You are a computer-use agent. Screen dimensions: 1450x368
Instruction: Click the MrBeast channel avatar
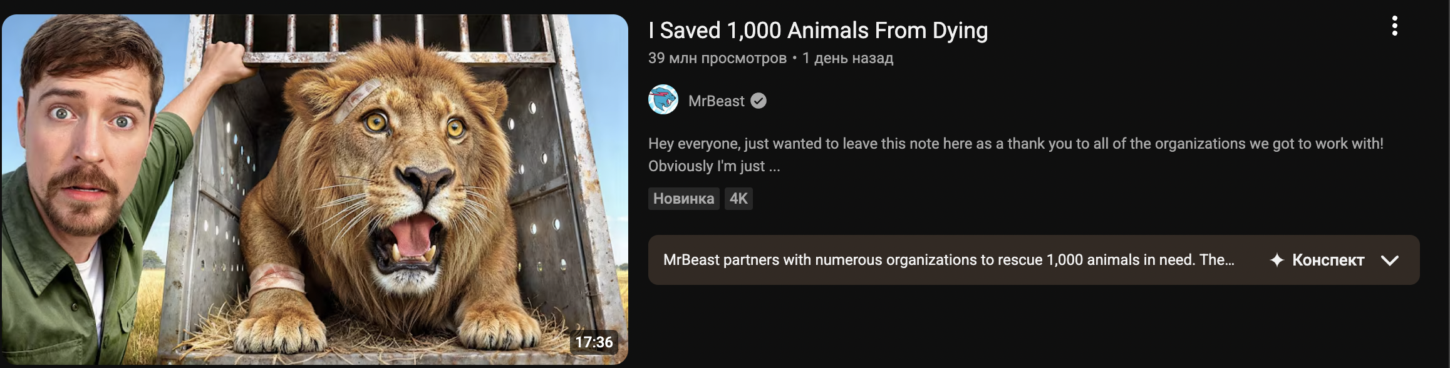coord(665,101)
